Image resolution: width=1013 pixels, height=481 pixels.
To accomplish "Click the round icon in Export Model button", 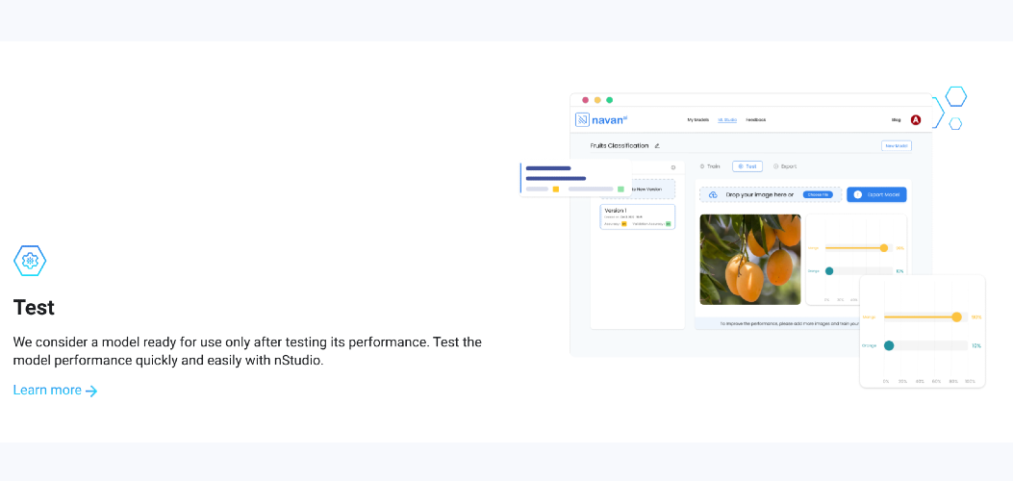I will (857, 194).
